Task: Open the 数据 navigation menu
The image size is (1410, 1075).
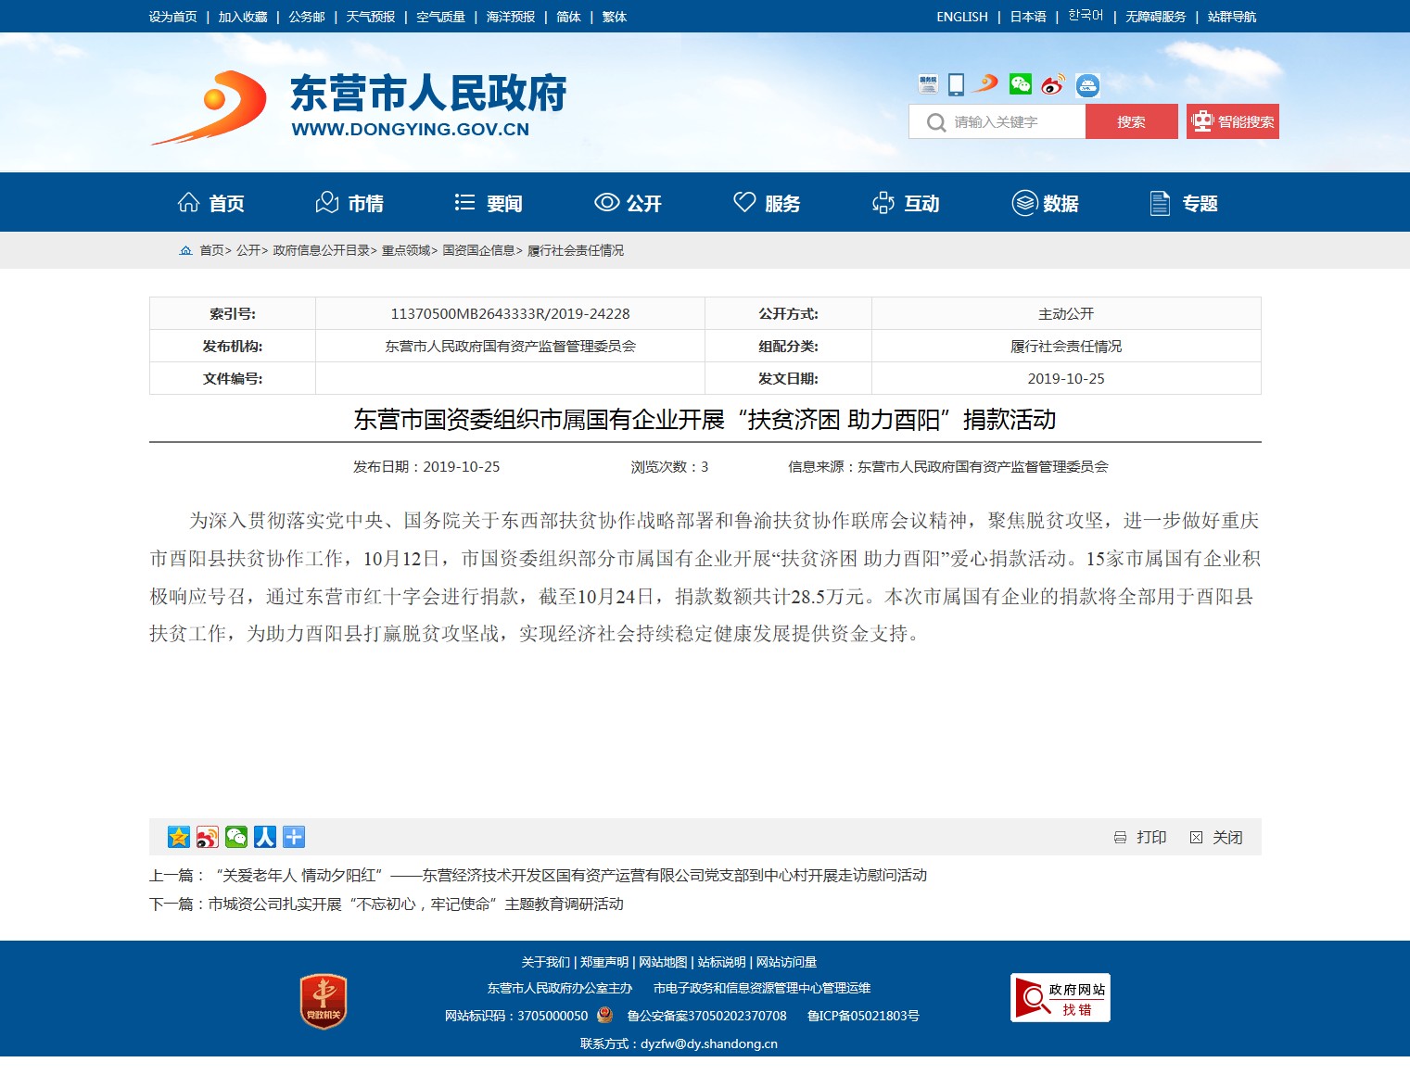Action: 1045,203
